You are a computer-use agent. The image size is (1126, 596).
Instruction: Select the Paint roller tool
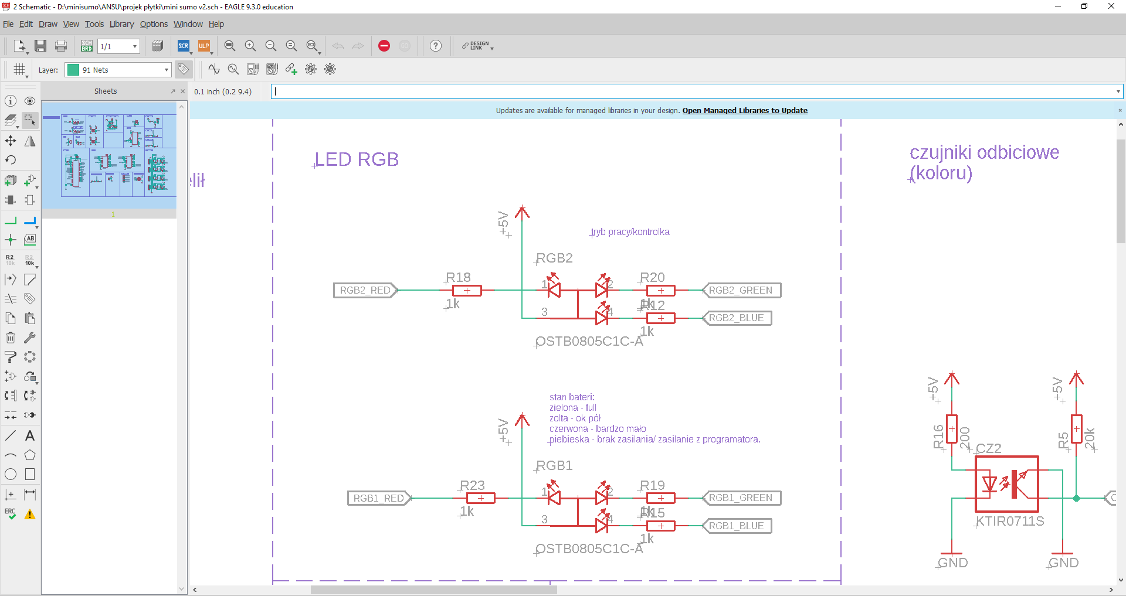(11, 357)
